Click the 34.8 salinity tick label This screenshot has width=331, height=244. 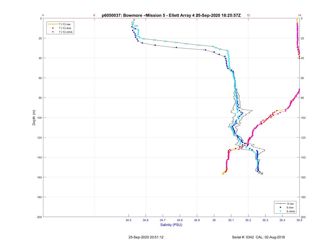pos(180,220)
